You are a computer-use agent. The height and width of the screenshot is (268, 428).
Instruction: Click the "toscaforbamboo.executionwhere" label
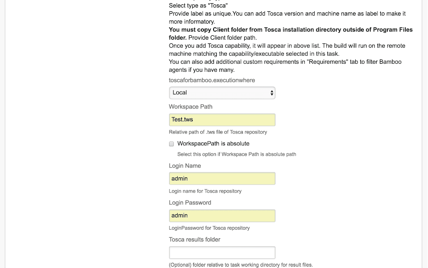coord(212,80)
